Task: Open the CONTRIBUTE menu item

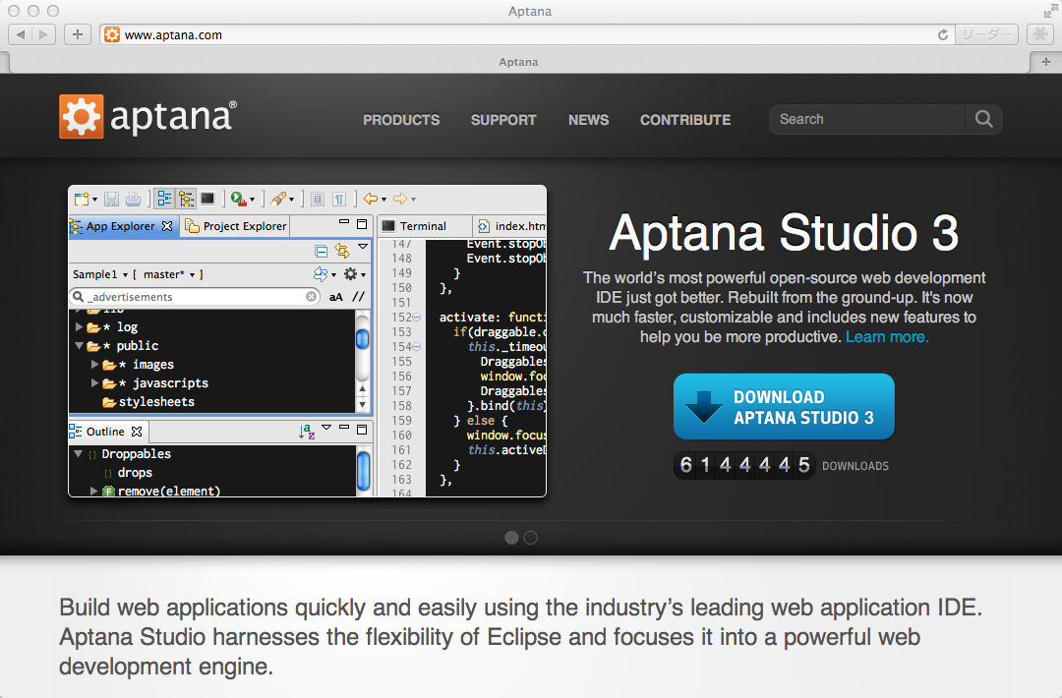Action: click(x=685, y=120)
